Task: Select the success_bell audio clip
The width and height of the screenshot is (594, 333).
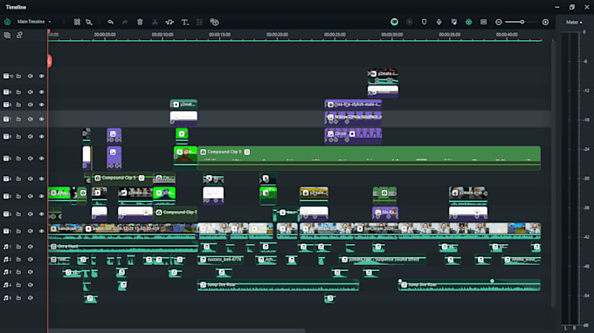Action: click(x=220, y=260)
